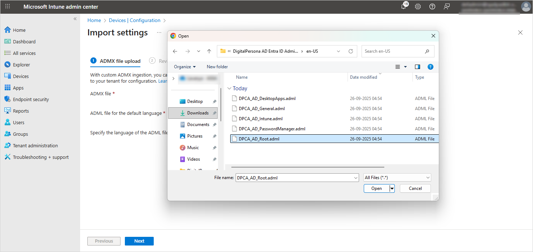This screenshot has height=252, width=533.
Task: Collapse the Today file group
Action: coord(230,88)
